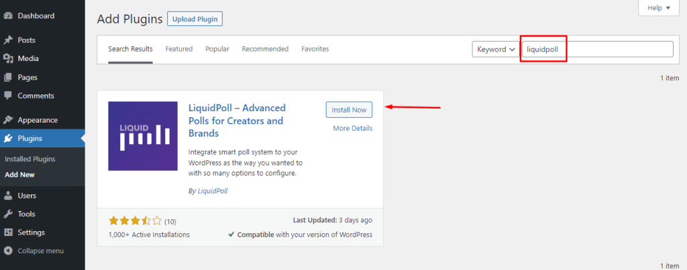Click the Users person icon
The height and width of the screenshot is (270, 687).
click(8, 196)
